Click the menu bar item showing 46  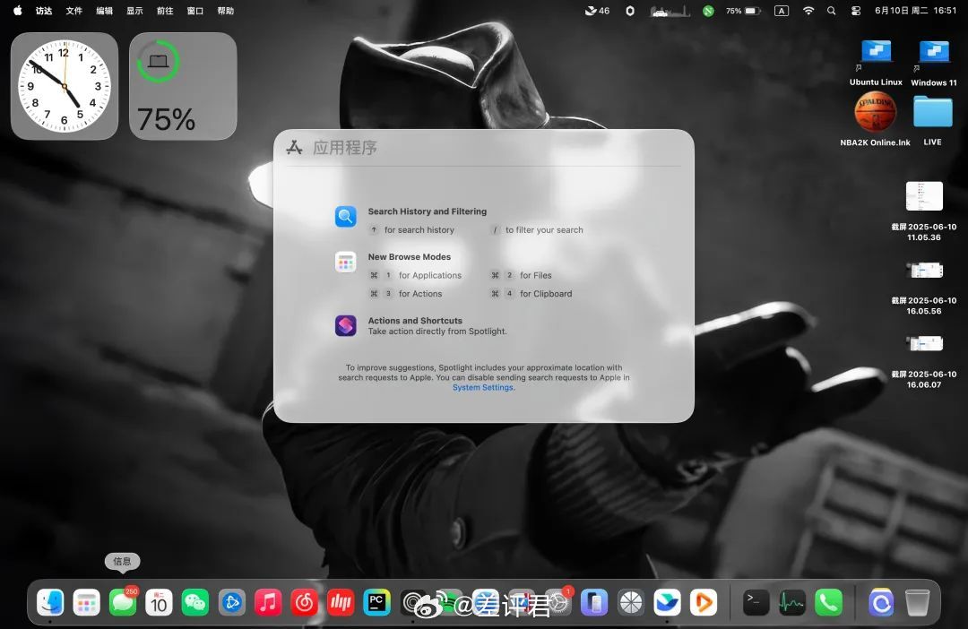coord(597,11)
